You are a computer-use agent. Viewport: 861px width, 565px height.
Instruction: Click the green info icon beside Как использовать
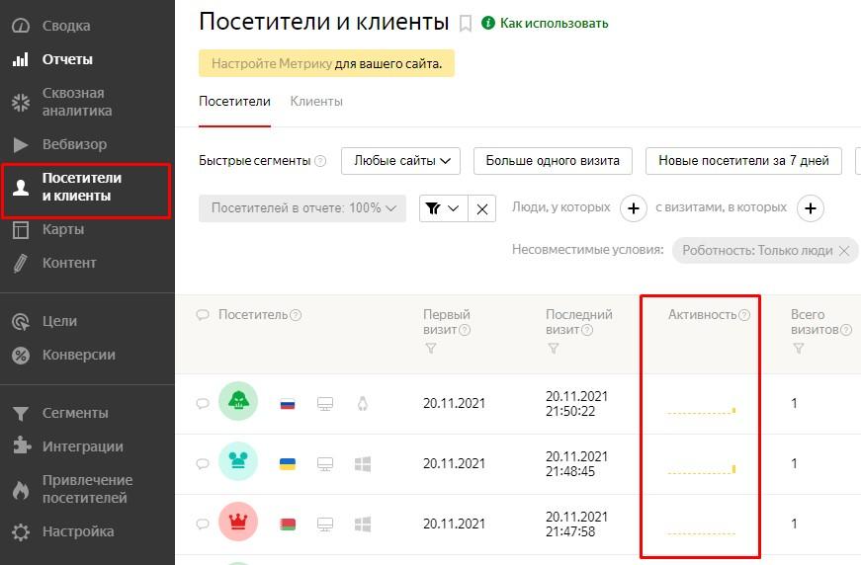pos(488,23)
